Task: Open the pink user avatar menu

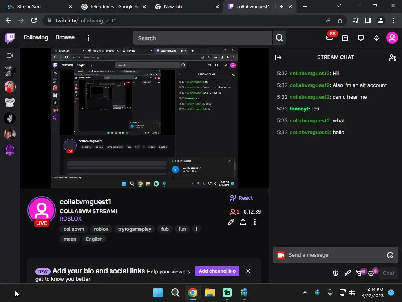Action: (x=392, y=38)
